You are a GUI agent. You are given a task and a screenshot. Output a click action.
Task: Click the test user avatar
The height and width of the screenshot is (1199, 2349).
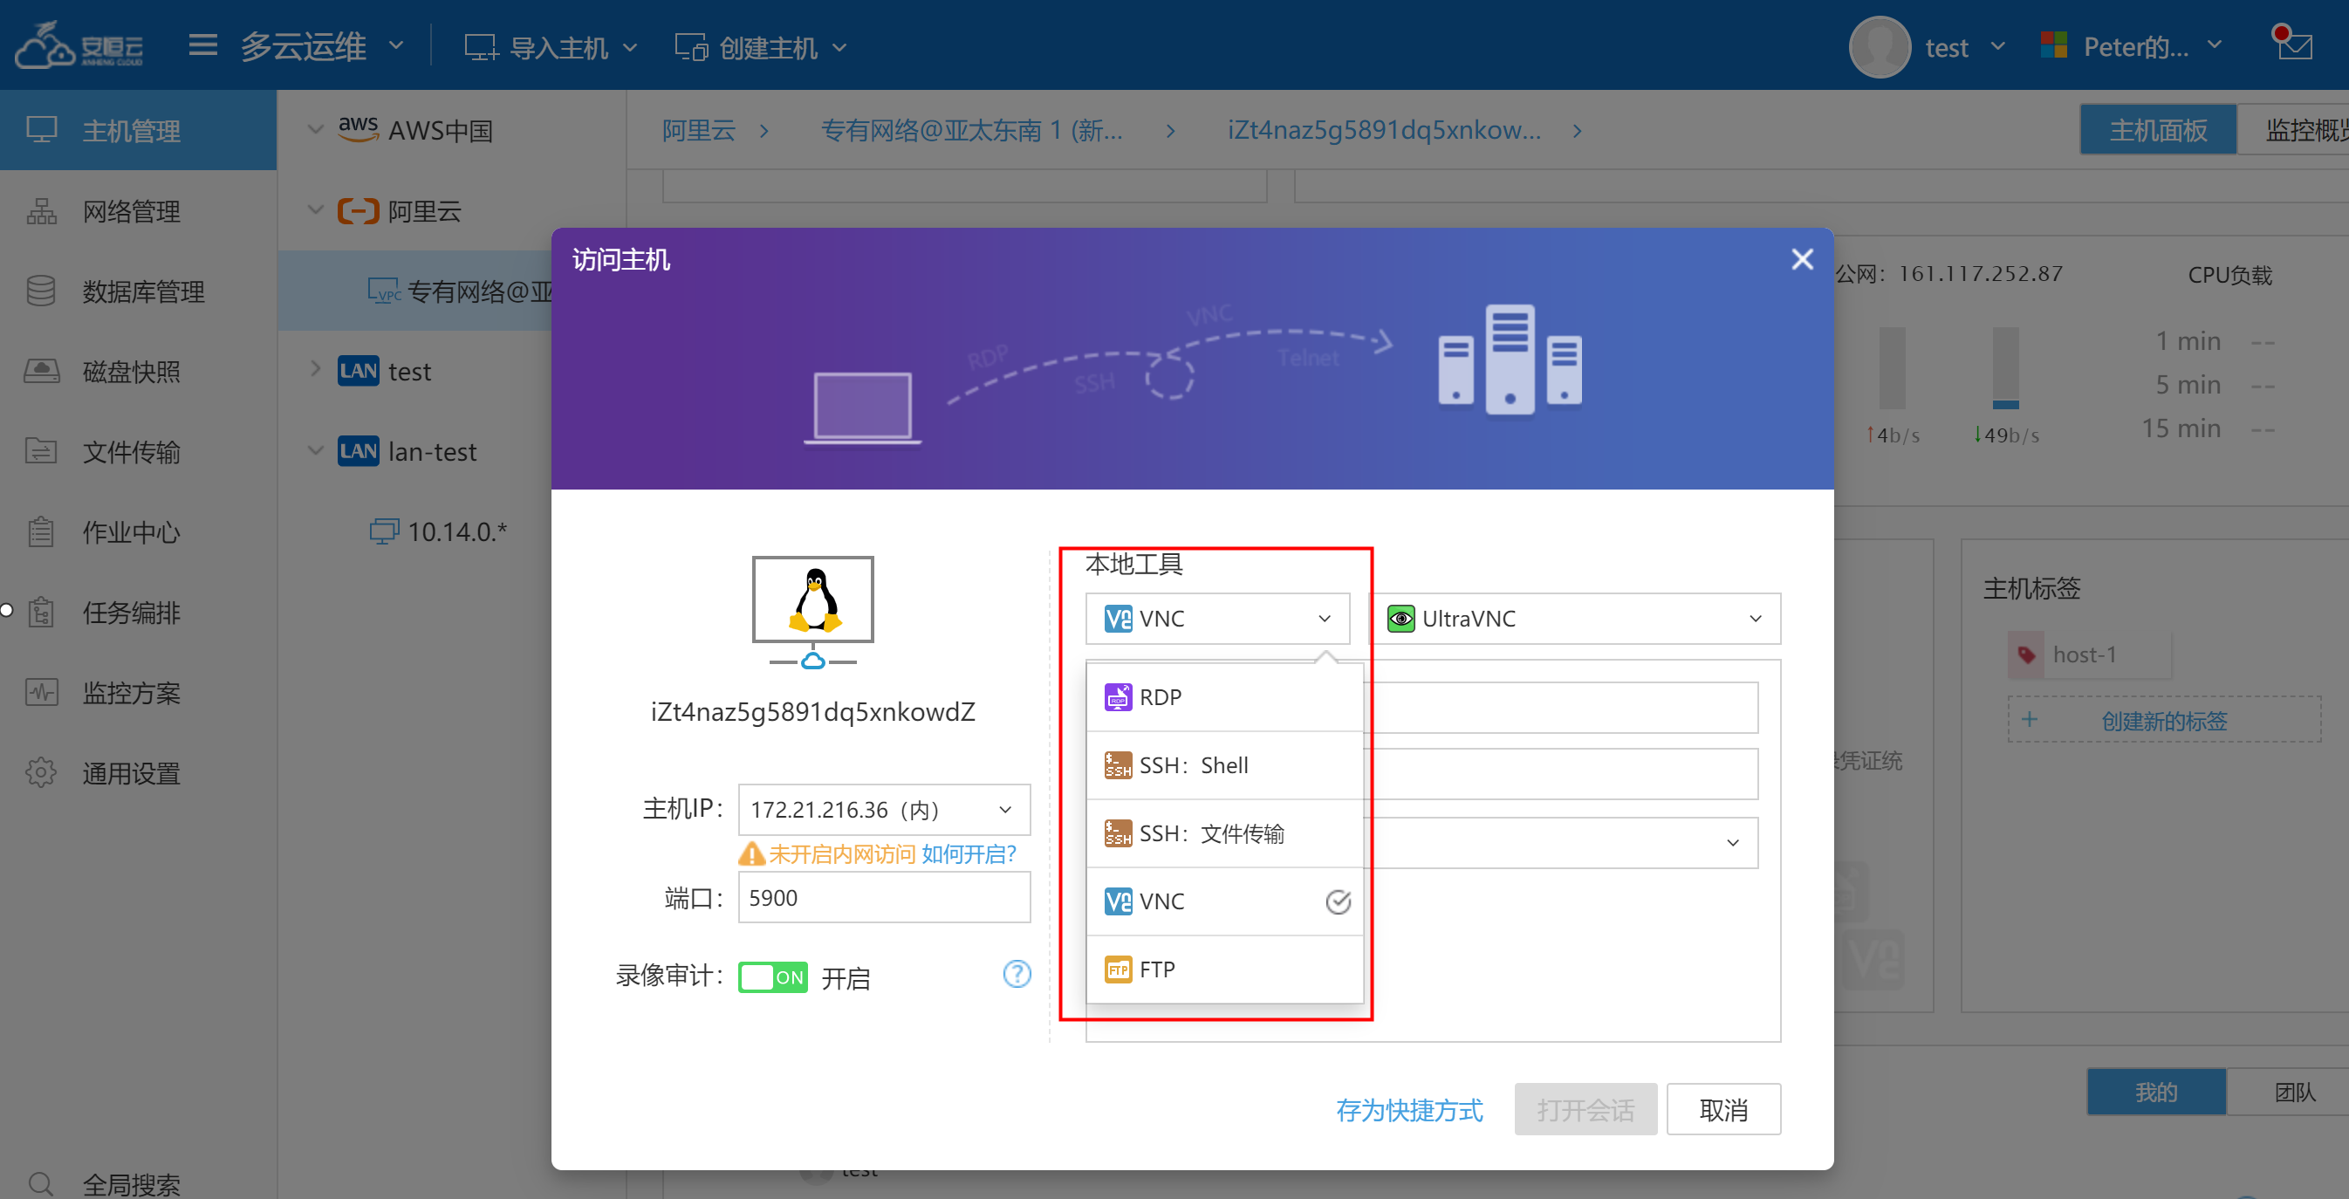click(1880, 46)
